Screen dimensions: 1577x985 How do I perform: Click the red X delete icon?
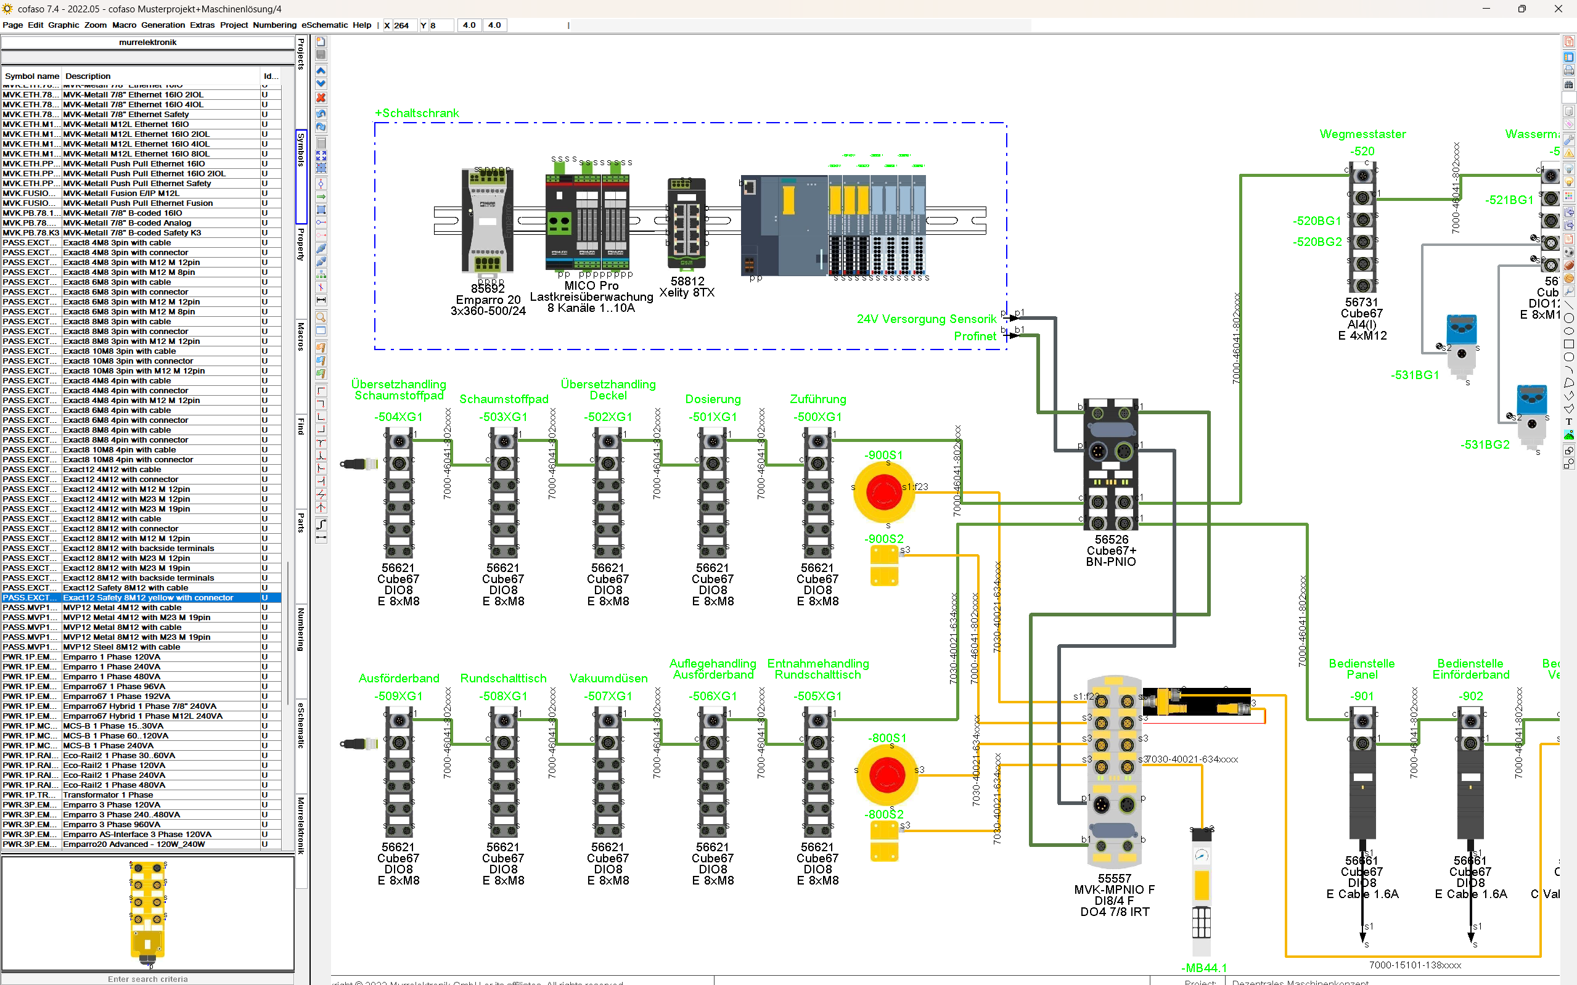(x=321, y=98)
